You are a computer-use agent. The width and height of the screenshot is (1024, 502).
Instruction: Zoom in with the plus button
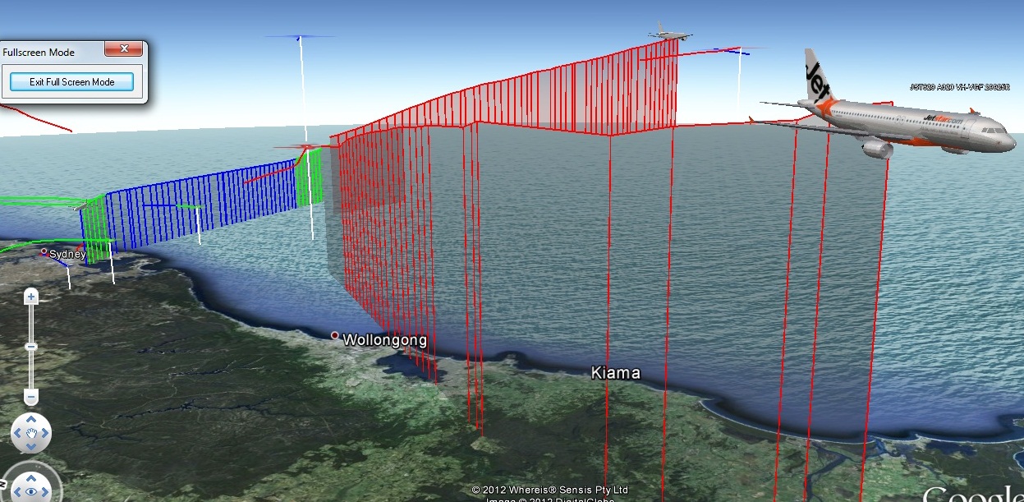click(31, 296)
